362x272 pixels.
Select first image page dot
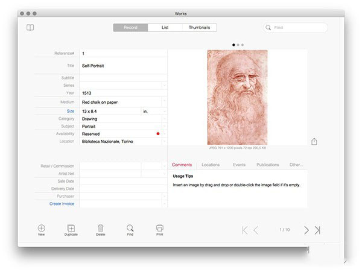click(x=233, y=45)
